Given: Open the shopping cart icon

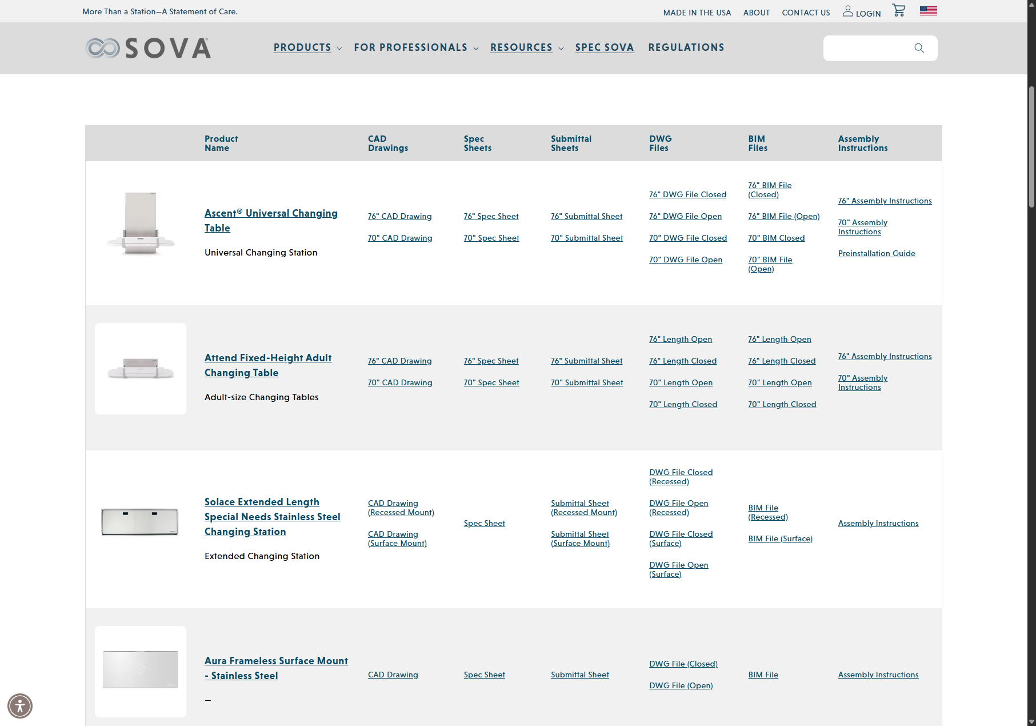Looking at the screenshot, I should click(899, 11).
